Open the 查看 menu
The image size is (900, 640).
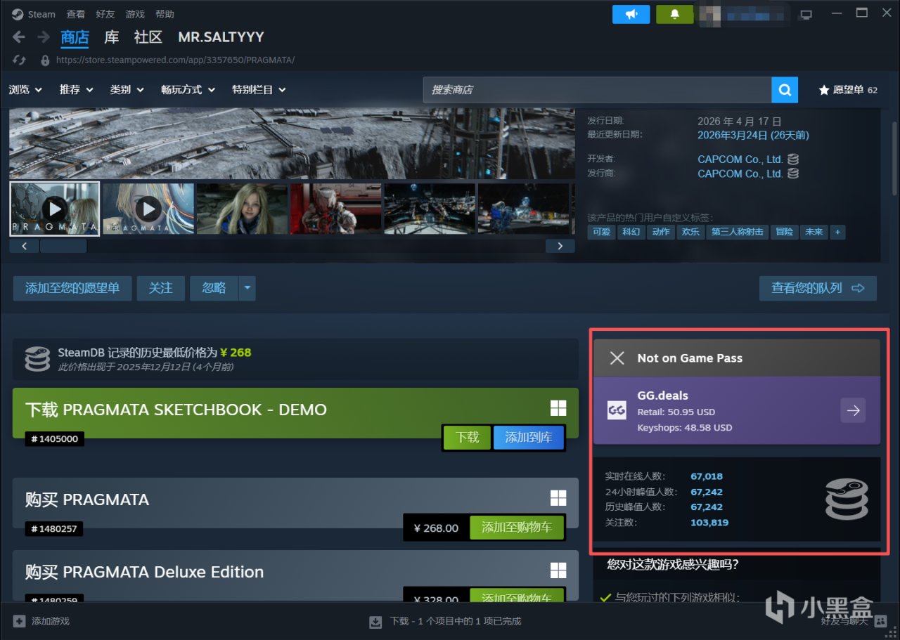pyautogui.click(x=76, y=14)
